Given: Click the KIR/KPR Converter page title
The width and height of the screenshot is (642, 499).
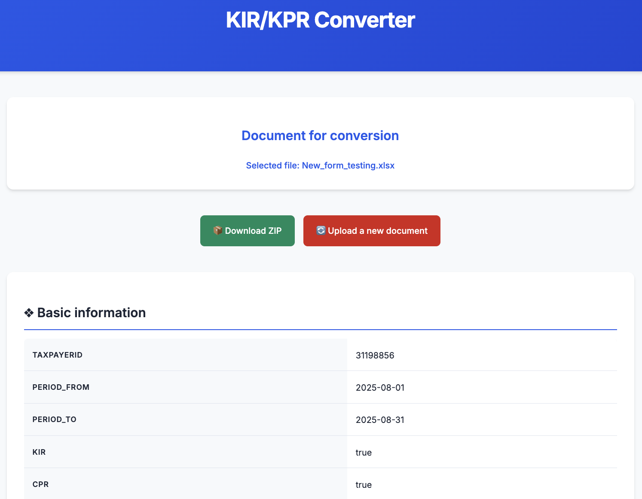Looking at the screenshot, I should [321, 20].
